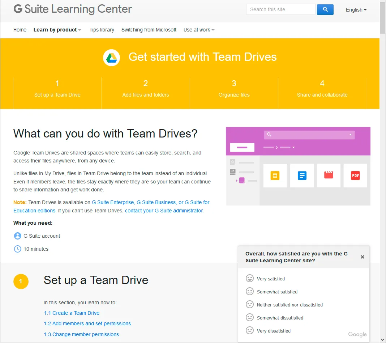Click the 'What you need:' label
This screenshot has height=343, width=386.
[33, 223]
